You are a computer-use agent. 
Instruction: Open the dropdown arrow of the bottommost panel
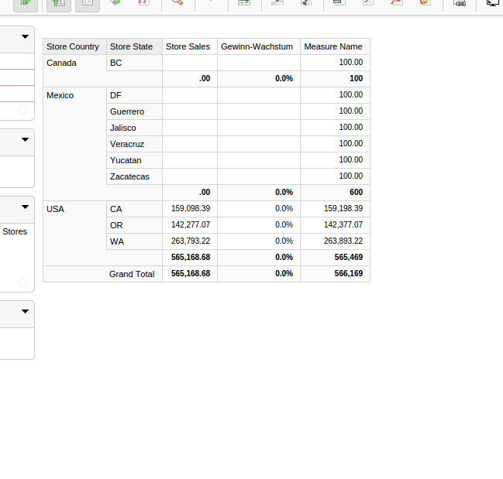[x=25, y=311]
